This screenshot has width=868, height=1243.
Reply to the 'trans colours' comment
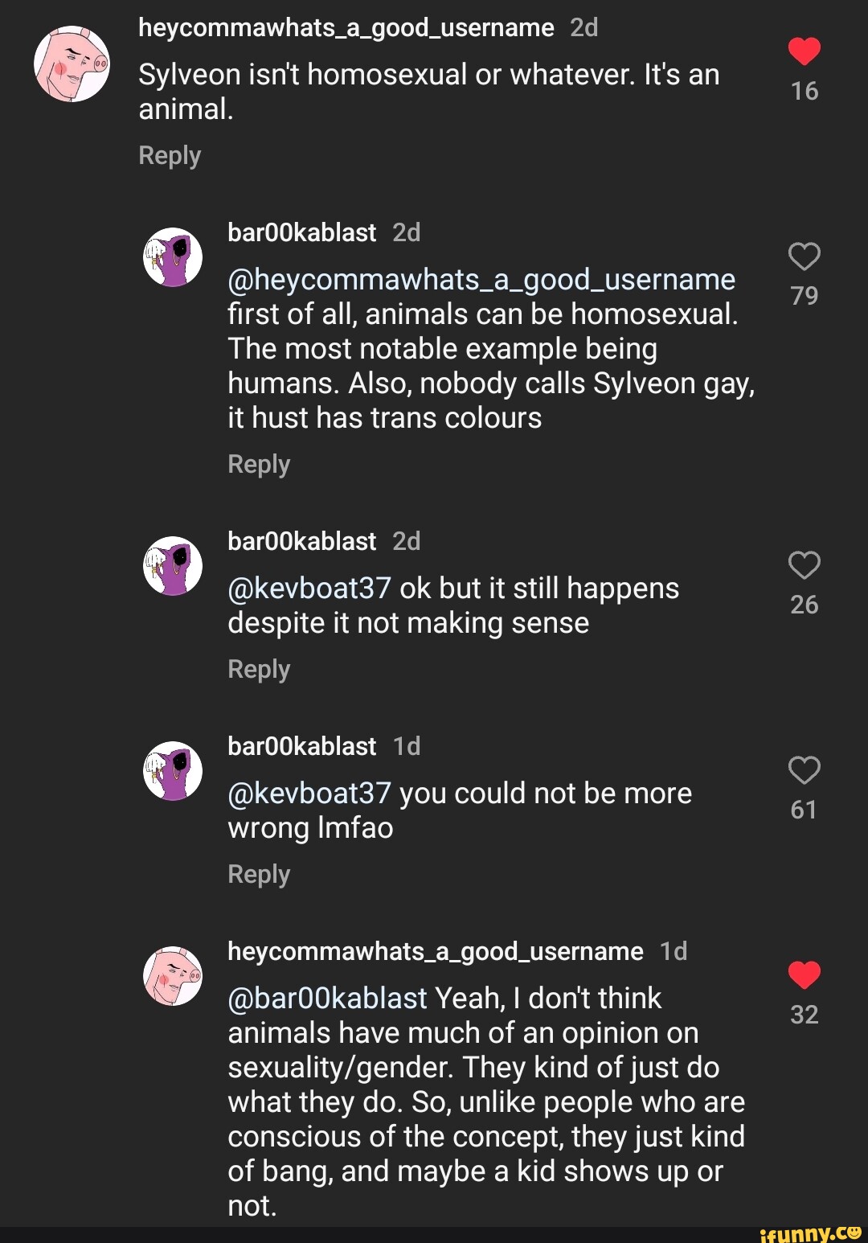coord(259,464)
